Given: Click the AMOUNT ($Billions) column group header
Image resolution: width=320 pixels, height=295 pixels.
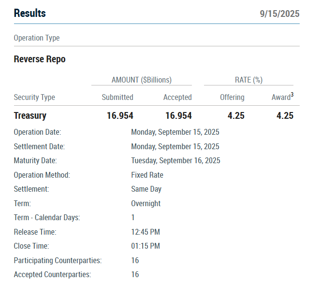Looking at the screenshot, I should click(142, 80).
